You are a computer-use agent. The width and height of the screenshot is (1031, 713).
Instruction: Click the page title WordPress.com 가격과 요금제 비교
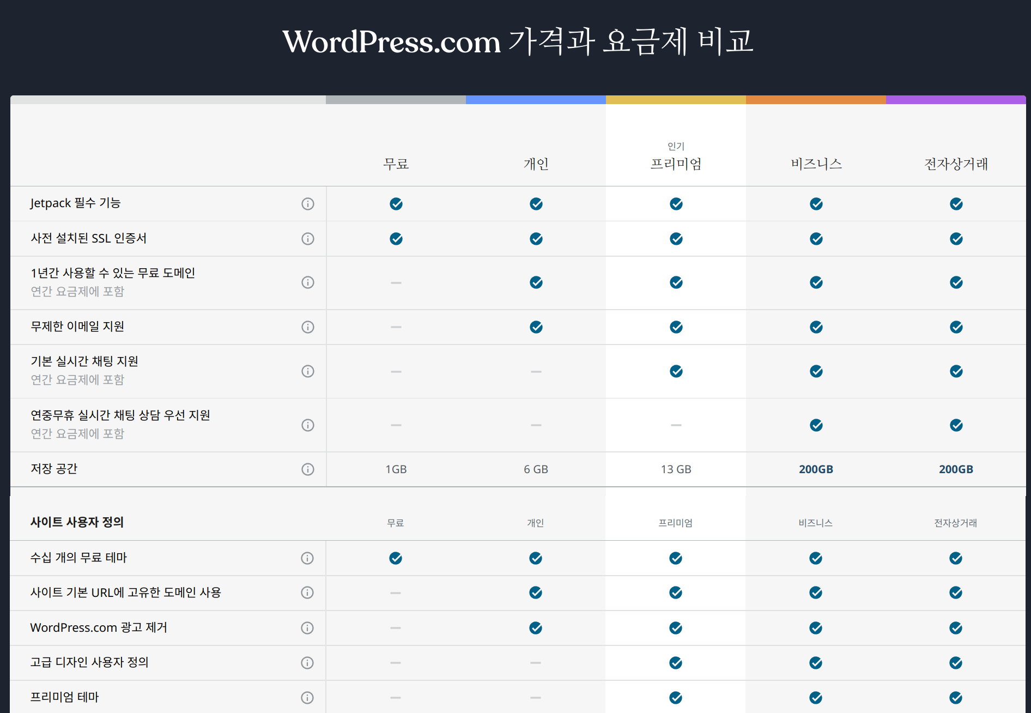point(518,41)
